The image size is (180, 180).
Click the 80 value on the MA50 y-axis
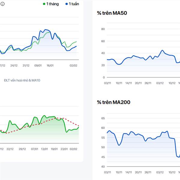pyautogui.click(x=103, y=29)
